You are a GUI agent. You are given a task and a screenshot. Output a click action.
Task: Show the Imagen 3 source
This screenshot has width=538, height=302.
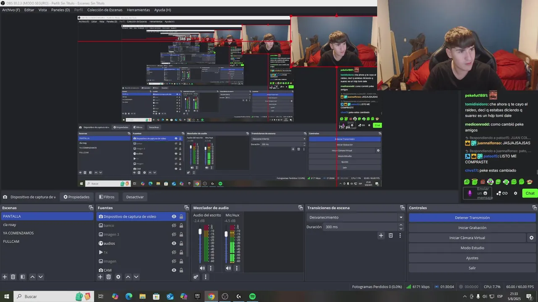click(174, 234)
